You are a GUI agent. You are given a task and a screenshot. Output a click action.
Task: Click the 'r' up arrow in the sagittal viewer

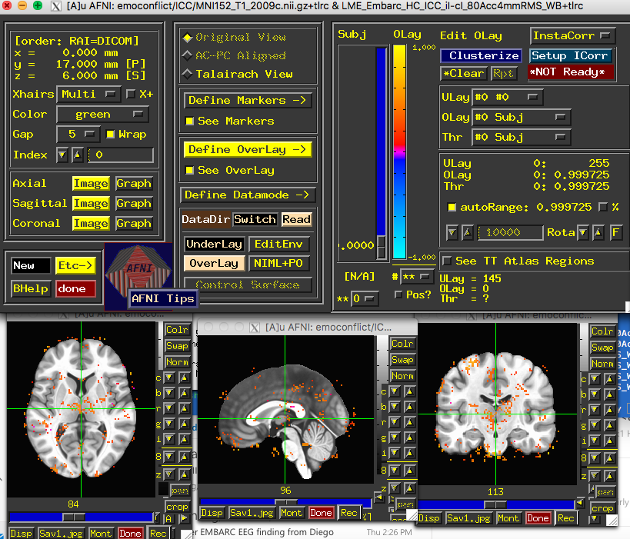click(409, 423)
